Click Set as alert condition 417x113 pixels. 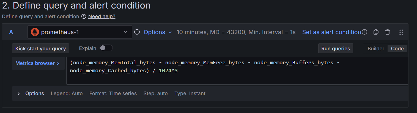pos(331,32)
